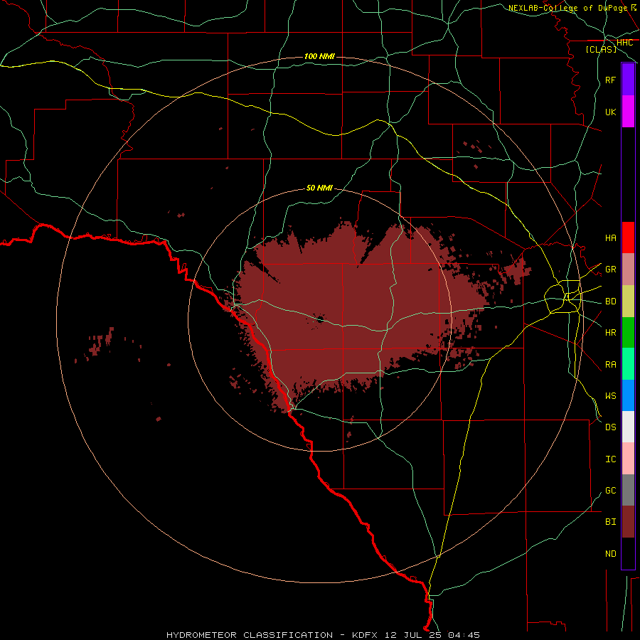Click the GR legend label
Image resolution: width=640 pixels, height=640 pixels.
[x=610, y=270]
